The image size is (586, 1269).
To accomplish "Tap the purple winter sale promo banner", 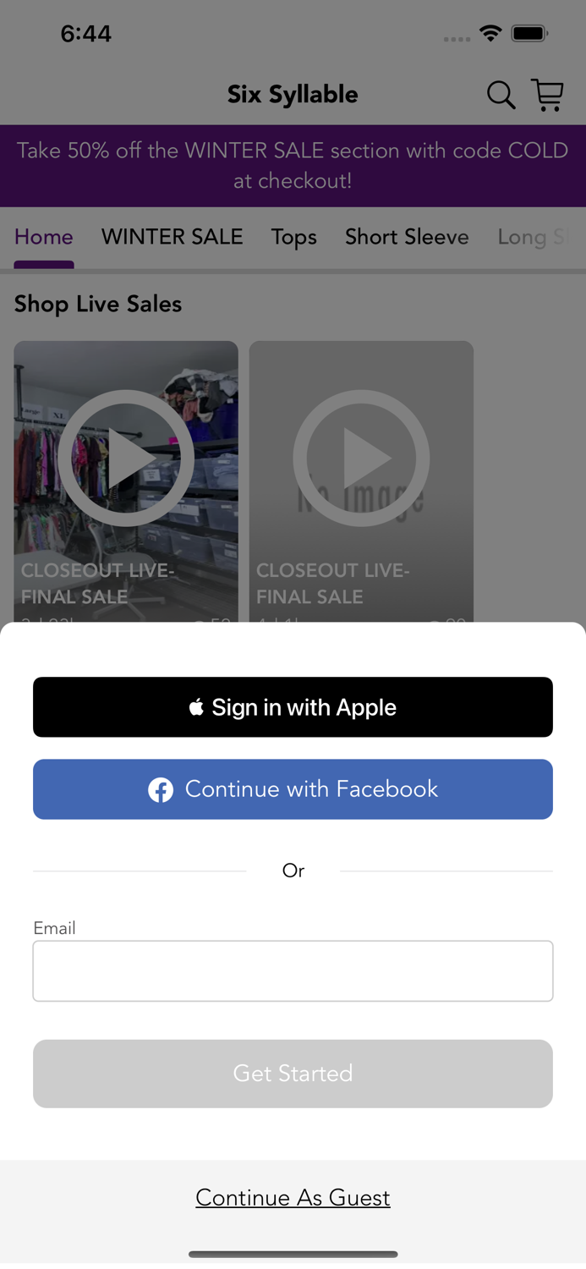I will 293,166.
